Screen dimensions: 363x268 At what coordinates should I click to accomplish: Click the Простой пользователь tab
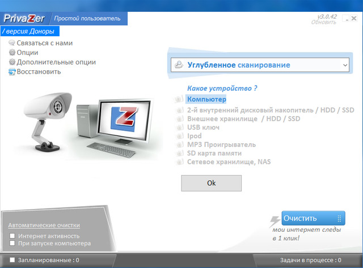point(87,19)
